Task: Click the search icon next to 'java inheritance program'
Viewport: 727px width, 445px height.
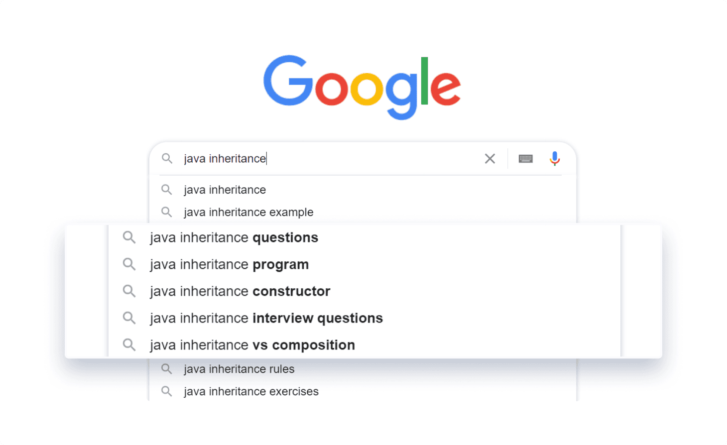Action: [129, 264]
